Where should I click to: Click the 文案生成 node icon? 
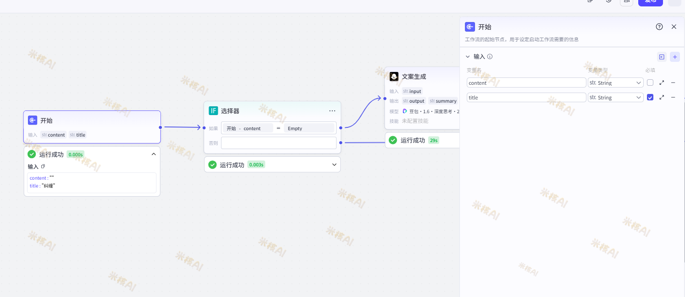tap(394, 77)
